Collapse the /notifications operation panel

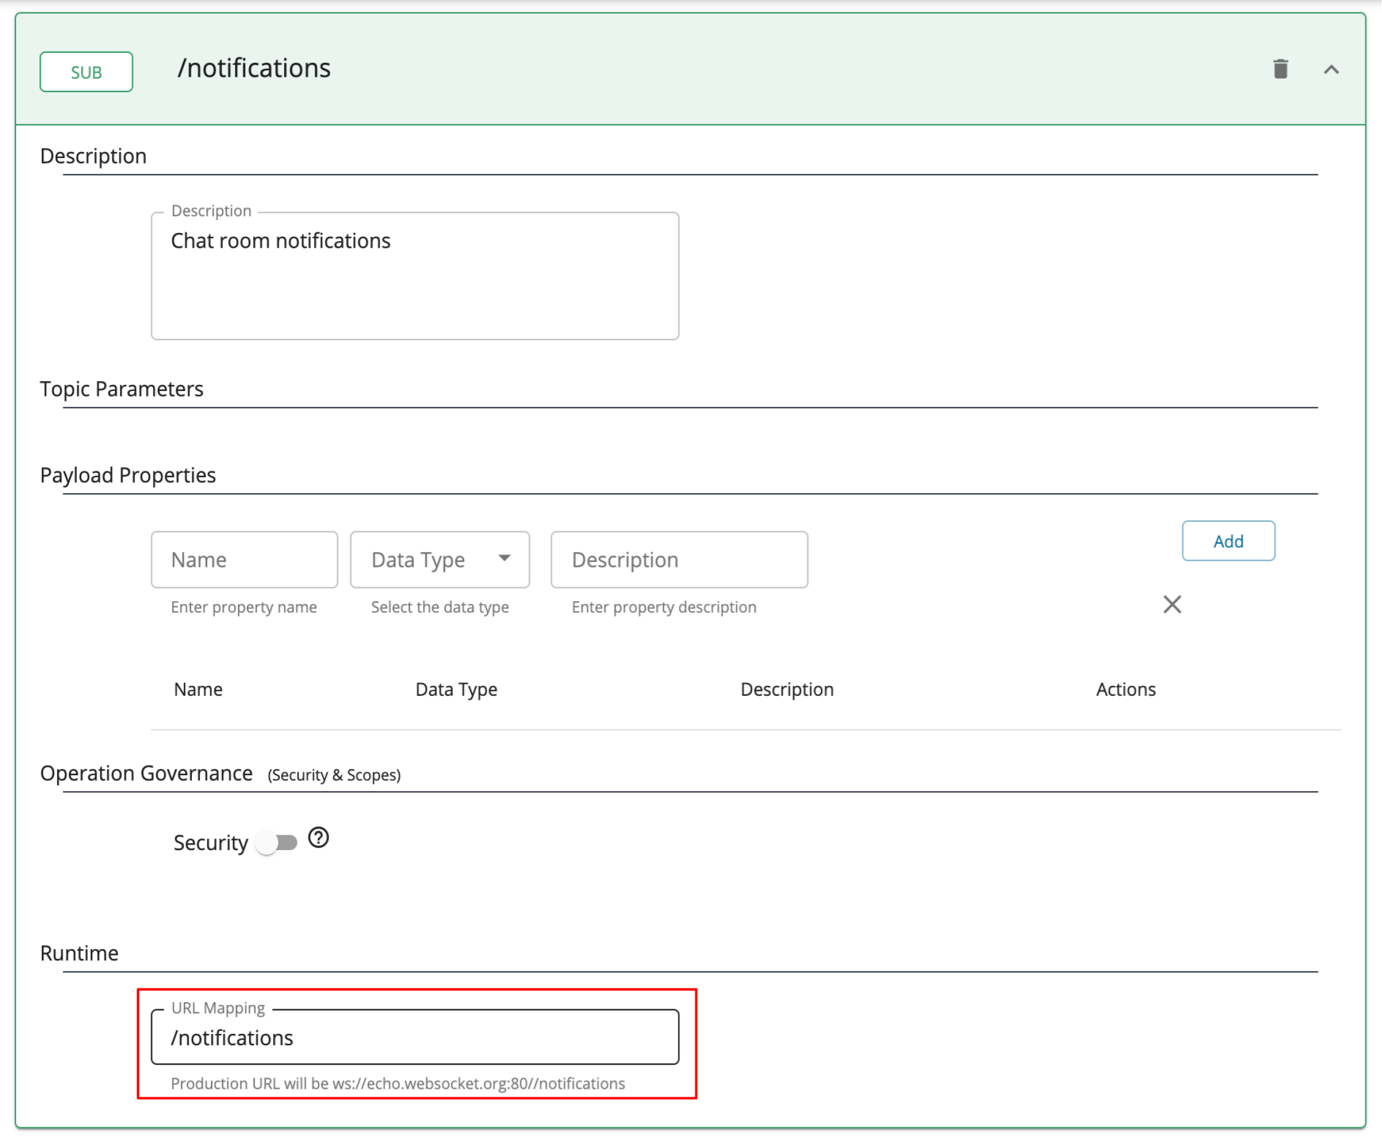click(x=1332, y=69)
